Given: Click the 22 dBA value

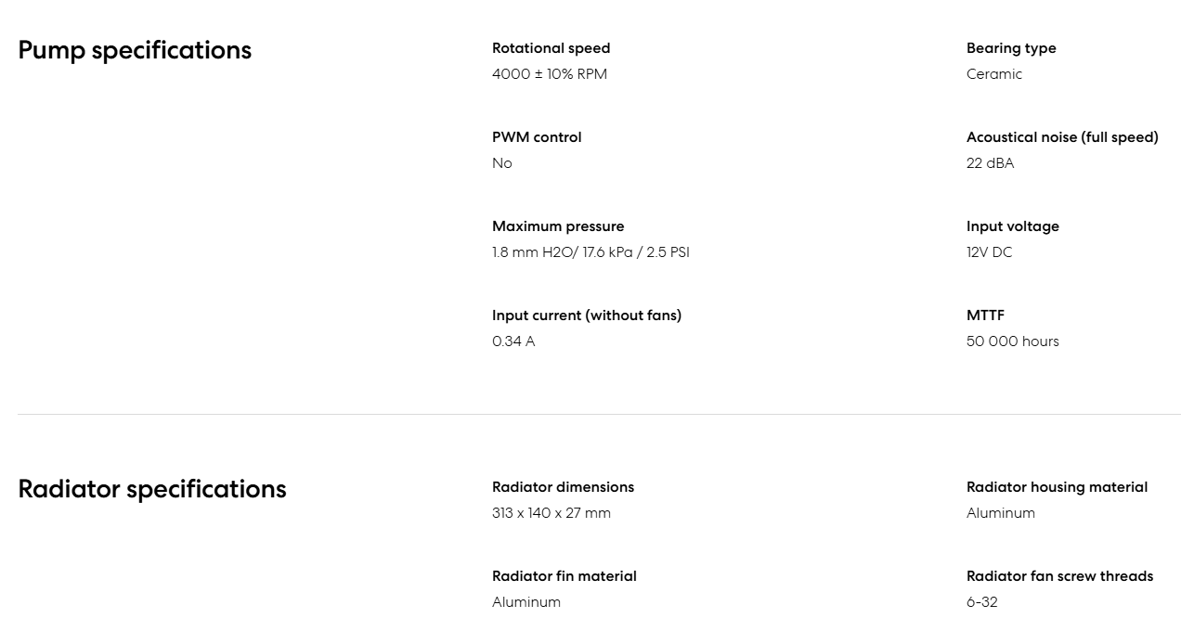Looking at the screenshot, I should tap(990, 163).
